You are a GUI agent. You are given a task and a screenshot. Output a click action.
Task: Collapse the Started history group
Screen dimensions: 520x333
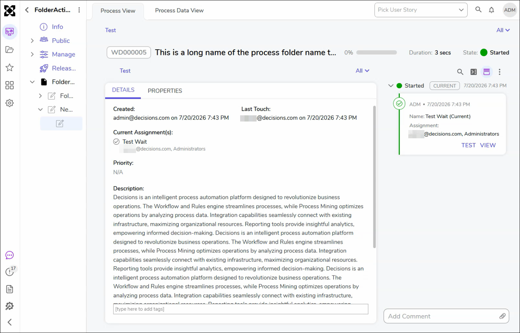(391, 86)
